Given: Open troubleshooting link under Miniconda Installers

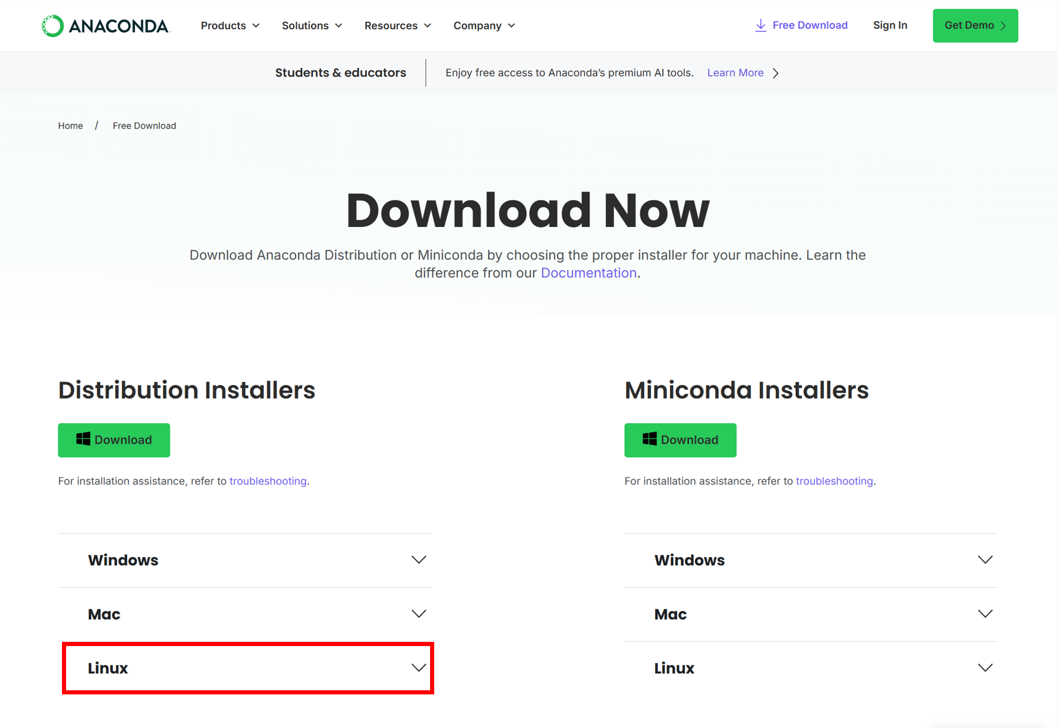Looking at the screenshot, I should 834,481.
